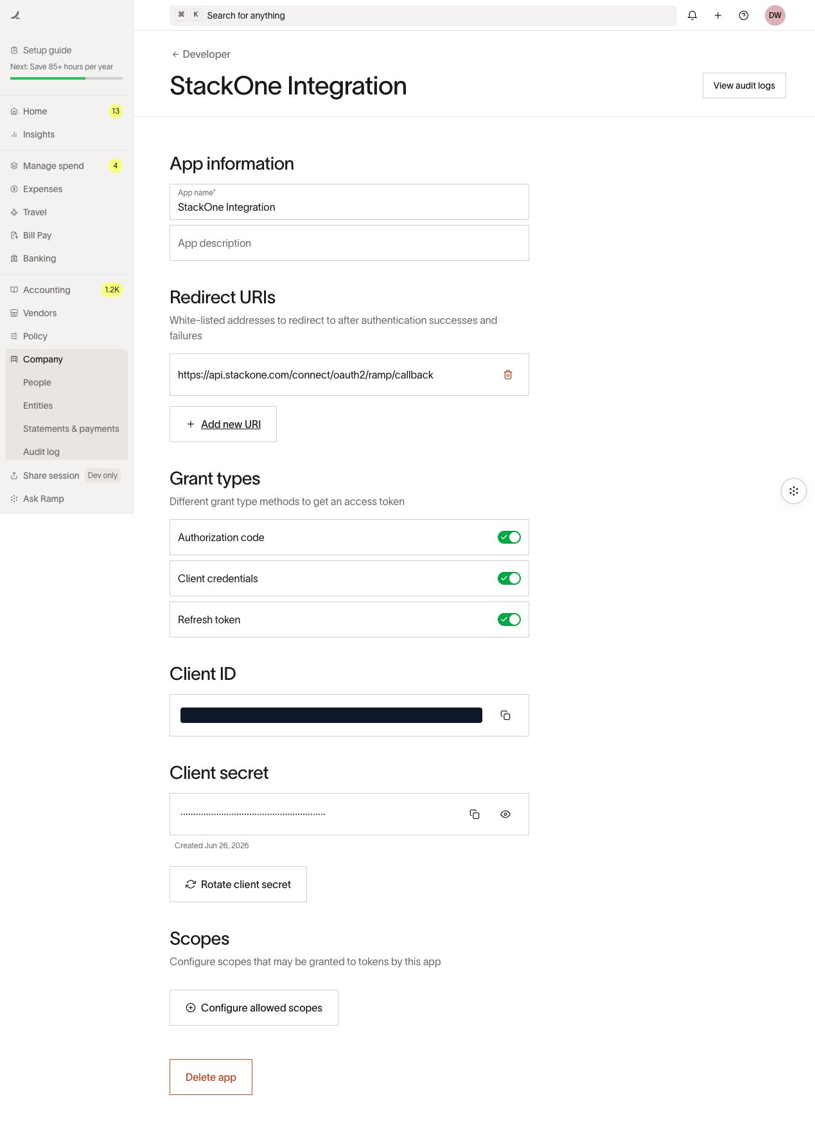Image resolution: width=815 pixels, height=1131 pixels.
Task: Open the notifications bell
Action: coord(692,15)
